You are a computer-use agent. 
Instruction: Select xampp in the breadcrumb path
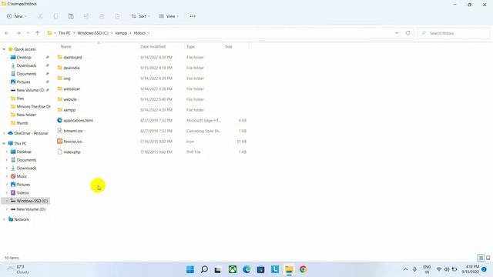(x=121, y=33)
